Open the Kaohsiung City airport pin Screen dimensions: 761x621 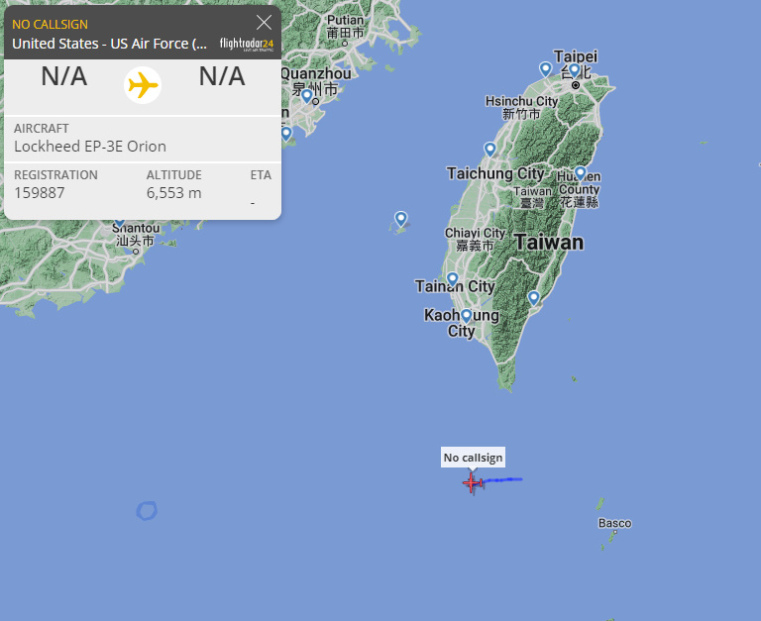click(x=467, y=316)
